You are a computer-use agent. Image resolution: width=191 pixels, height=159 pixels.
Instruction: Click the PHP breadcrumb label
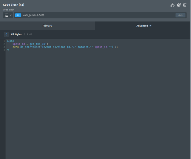click(29, 34)
